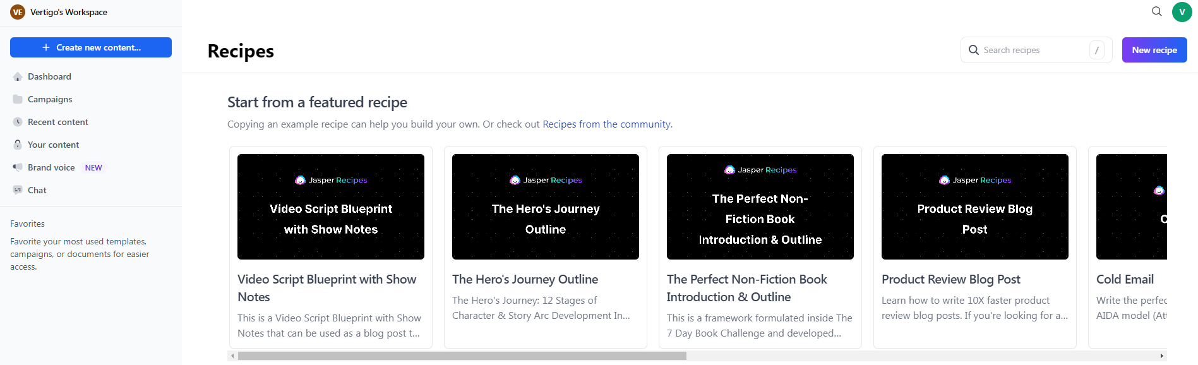The height and width of the screenshot is (365, 1198).
Task: Follow the Recipes from the community link
Action: tap(606, 124)
